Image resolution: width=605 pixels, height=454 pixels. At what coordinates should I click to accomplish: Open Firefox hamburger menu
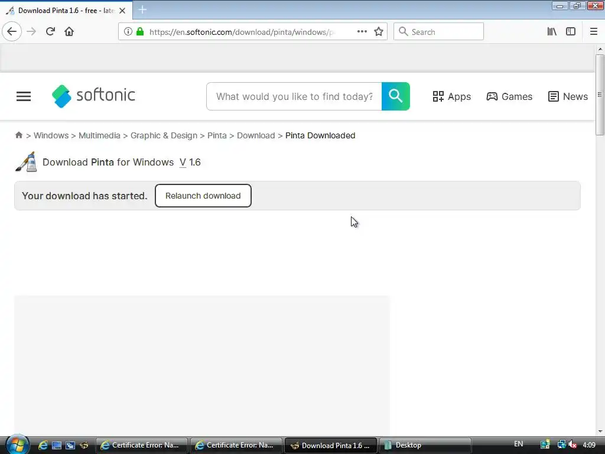tap(594, 32)
